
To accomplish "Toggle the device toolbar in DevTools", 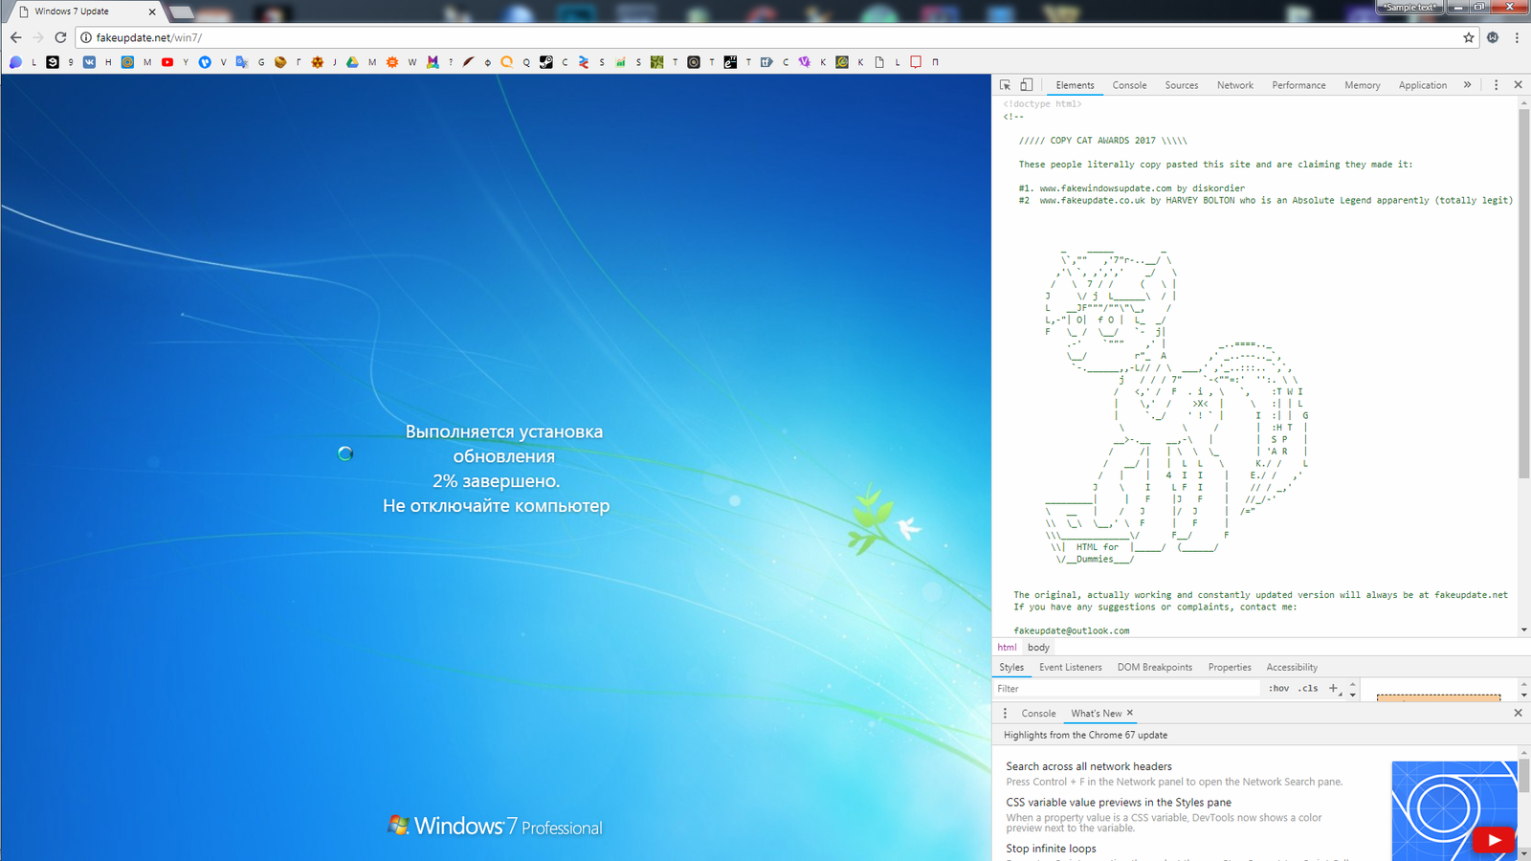I will click(x=1026, y=85).
